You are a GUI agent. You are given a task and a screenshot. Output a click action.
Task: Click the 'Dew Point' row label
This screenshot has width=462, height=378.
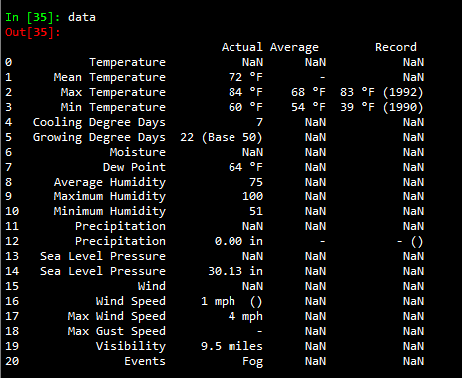pyautogui.click(x=134, y=167)
